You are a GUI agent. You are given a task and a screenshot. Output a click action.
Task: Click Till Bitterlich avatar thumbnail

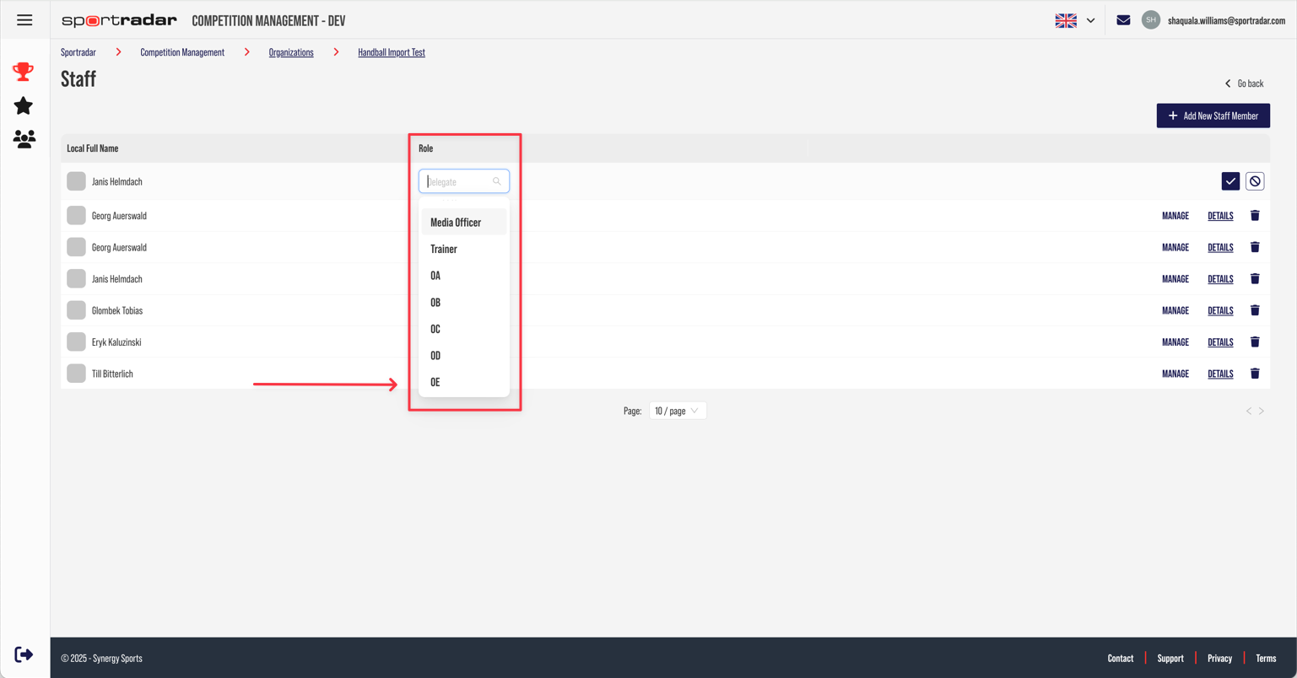click(76, 374)
